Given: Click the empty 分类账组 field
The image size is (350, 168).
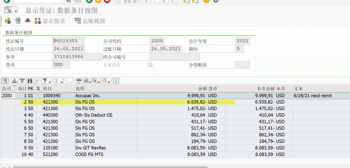Looking at the screenshot, I should point(242,65).
